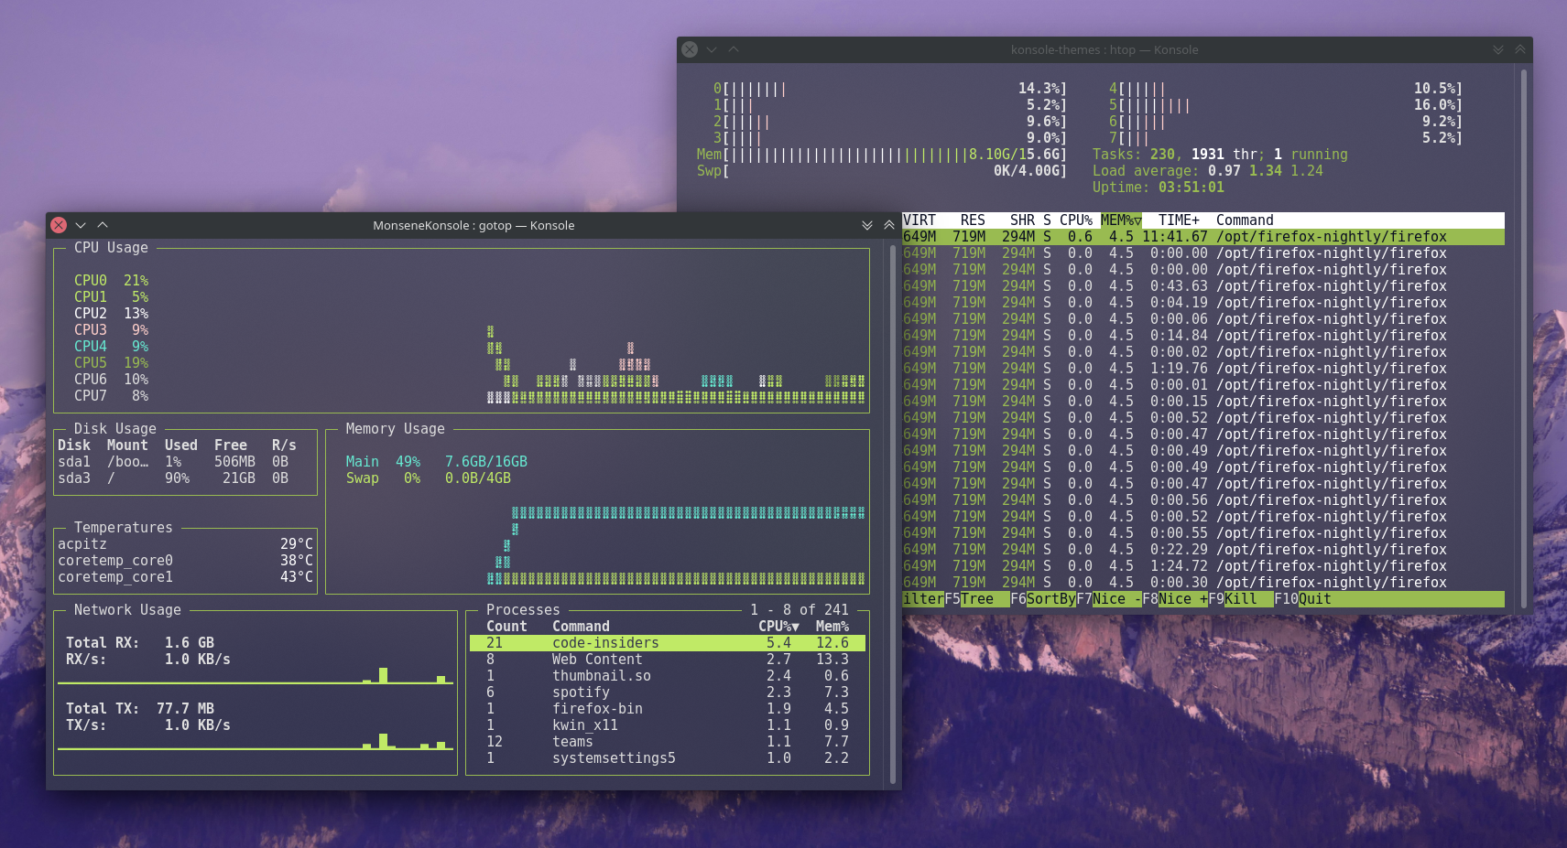
Task: Click Main memory 7.6GB/16GB value
Action: 486,462
